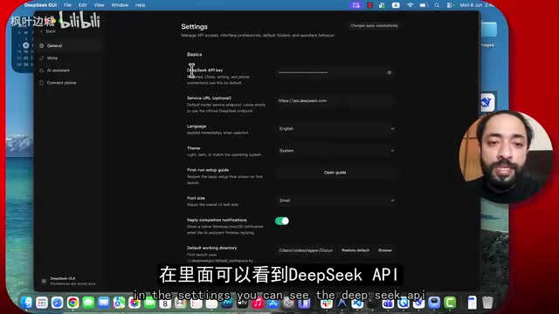Open Mail from the Dock
559x314 pixels.
coord(103,303)
